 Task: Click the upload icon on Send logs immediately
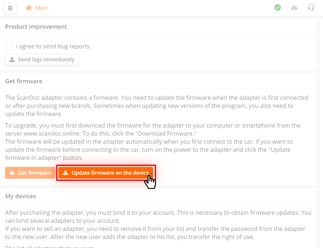[x=12, y=59]
